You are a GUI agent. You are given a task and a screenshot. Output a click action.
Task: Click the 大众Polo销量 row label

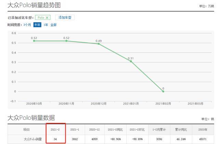click(x=33, y=139)
